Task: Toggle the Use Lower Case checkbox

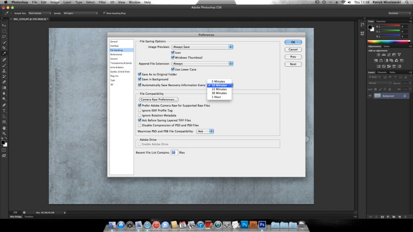Action: [x=173, y=69]
